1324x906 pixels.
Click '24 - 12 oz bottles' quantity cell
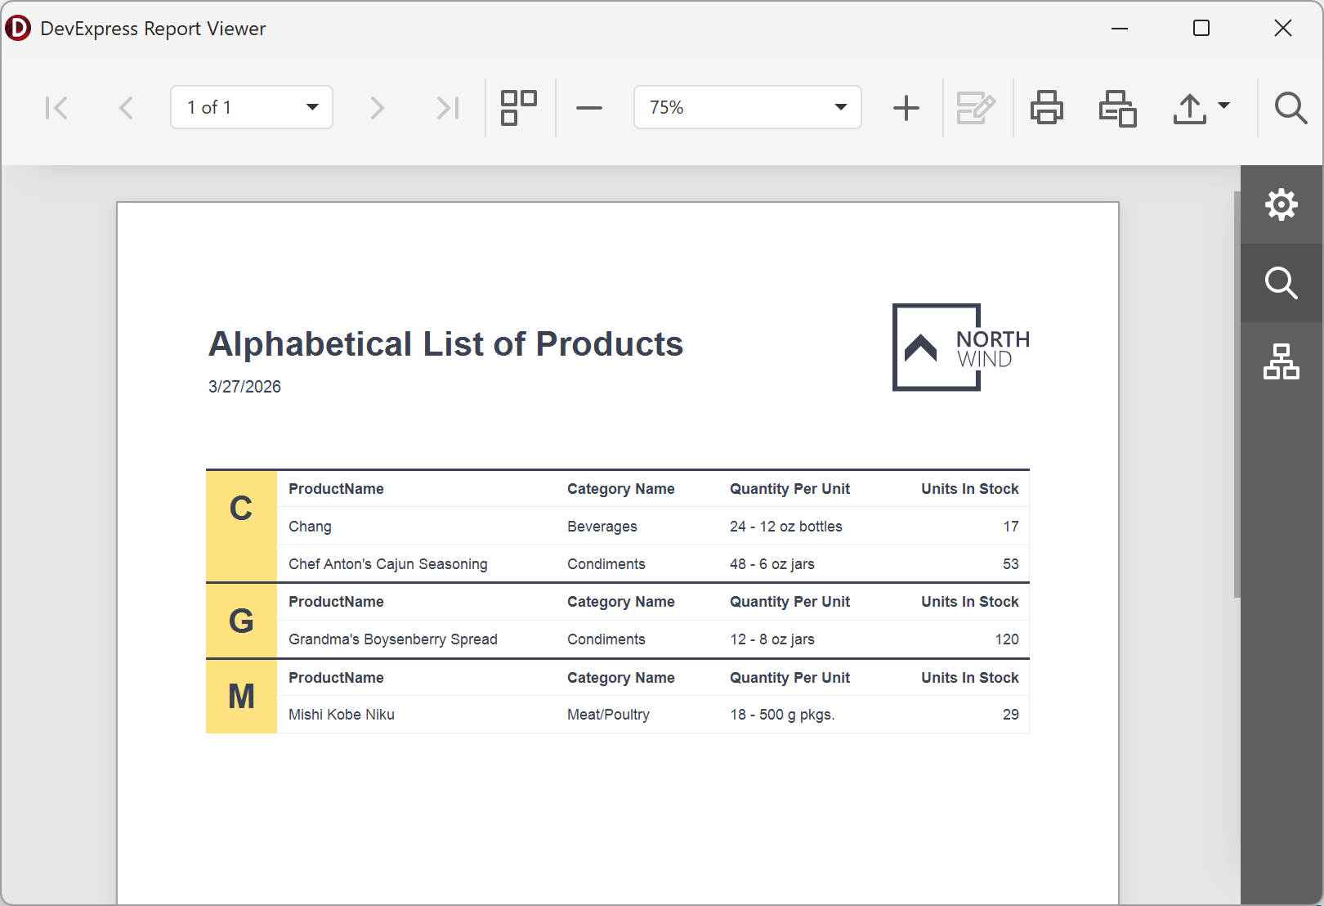785,527
